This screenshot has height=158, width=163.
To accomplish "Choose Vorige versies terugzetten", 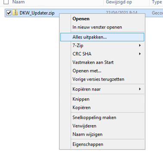I will click(102, 79).
